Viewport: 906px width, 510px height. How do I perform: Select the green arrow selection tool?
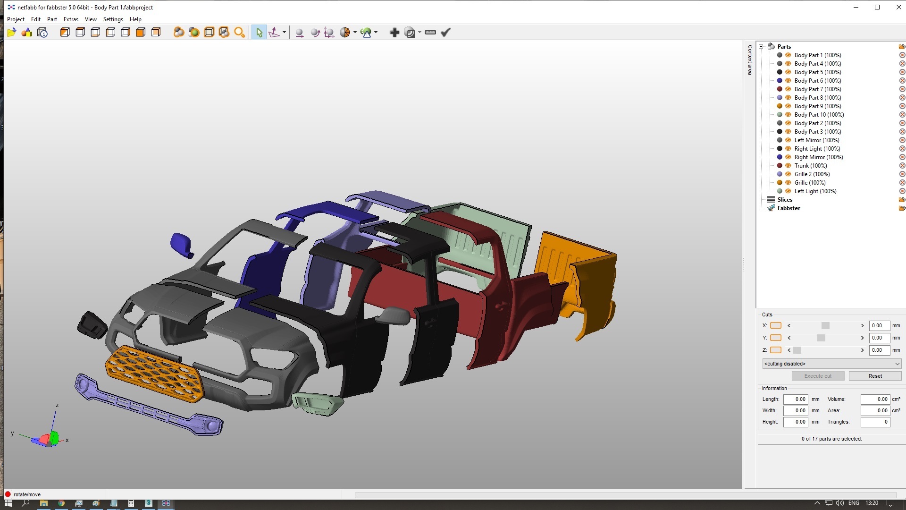click(x=259, y=32)
